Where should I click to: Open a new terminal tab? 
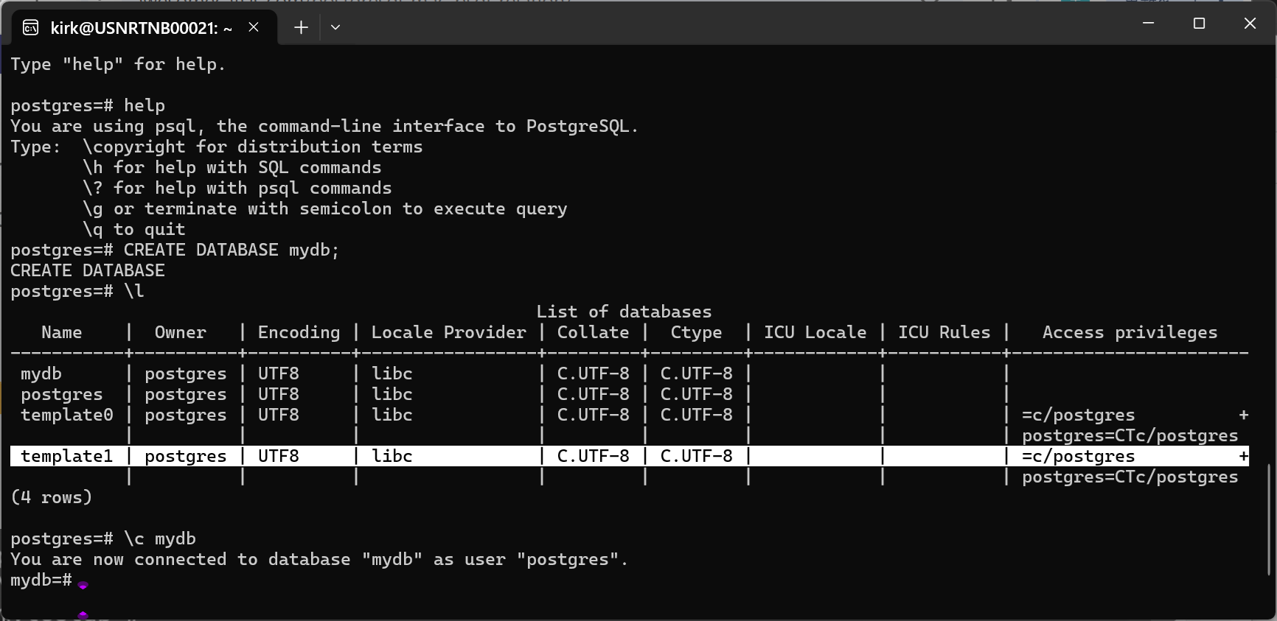[x=301, y=27]
